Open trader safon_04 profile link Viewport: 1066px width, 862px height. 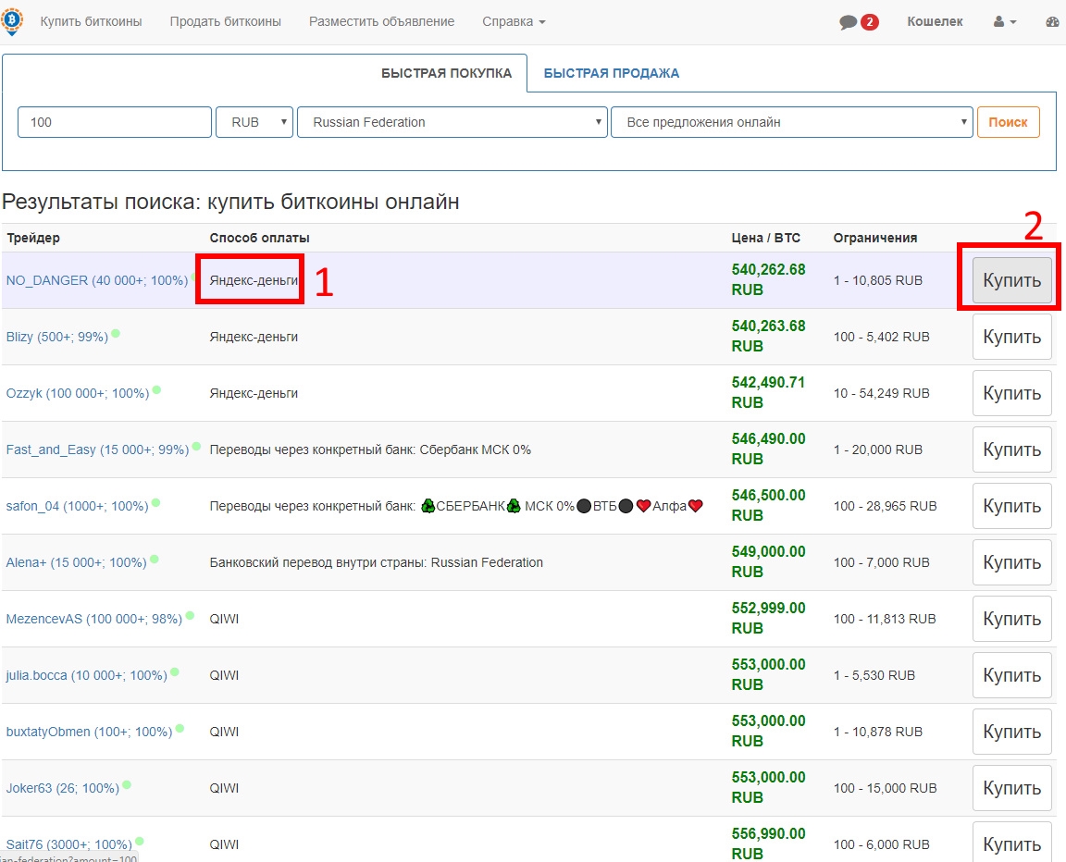pyautogui.click(x=77, y=506)
